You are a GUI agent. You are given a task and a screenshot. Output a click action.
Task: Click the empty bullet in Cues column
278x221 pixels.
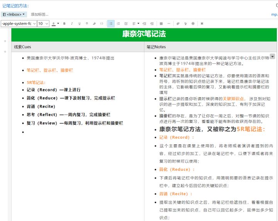coord(23,132)
